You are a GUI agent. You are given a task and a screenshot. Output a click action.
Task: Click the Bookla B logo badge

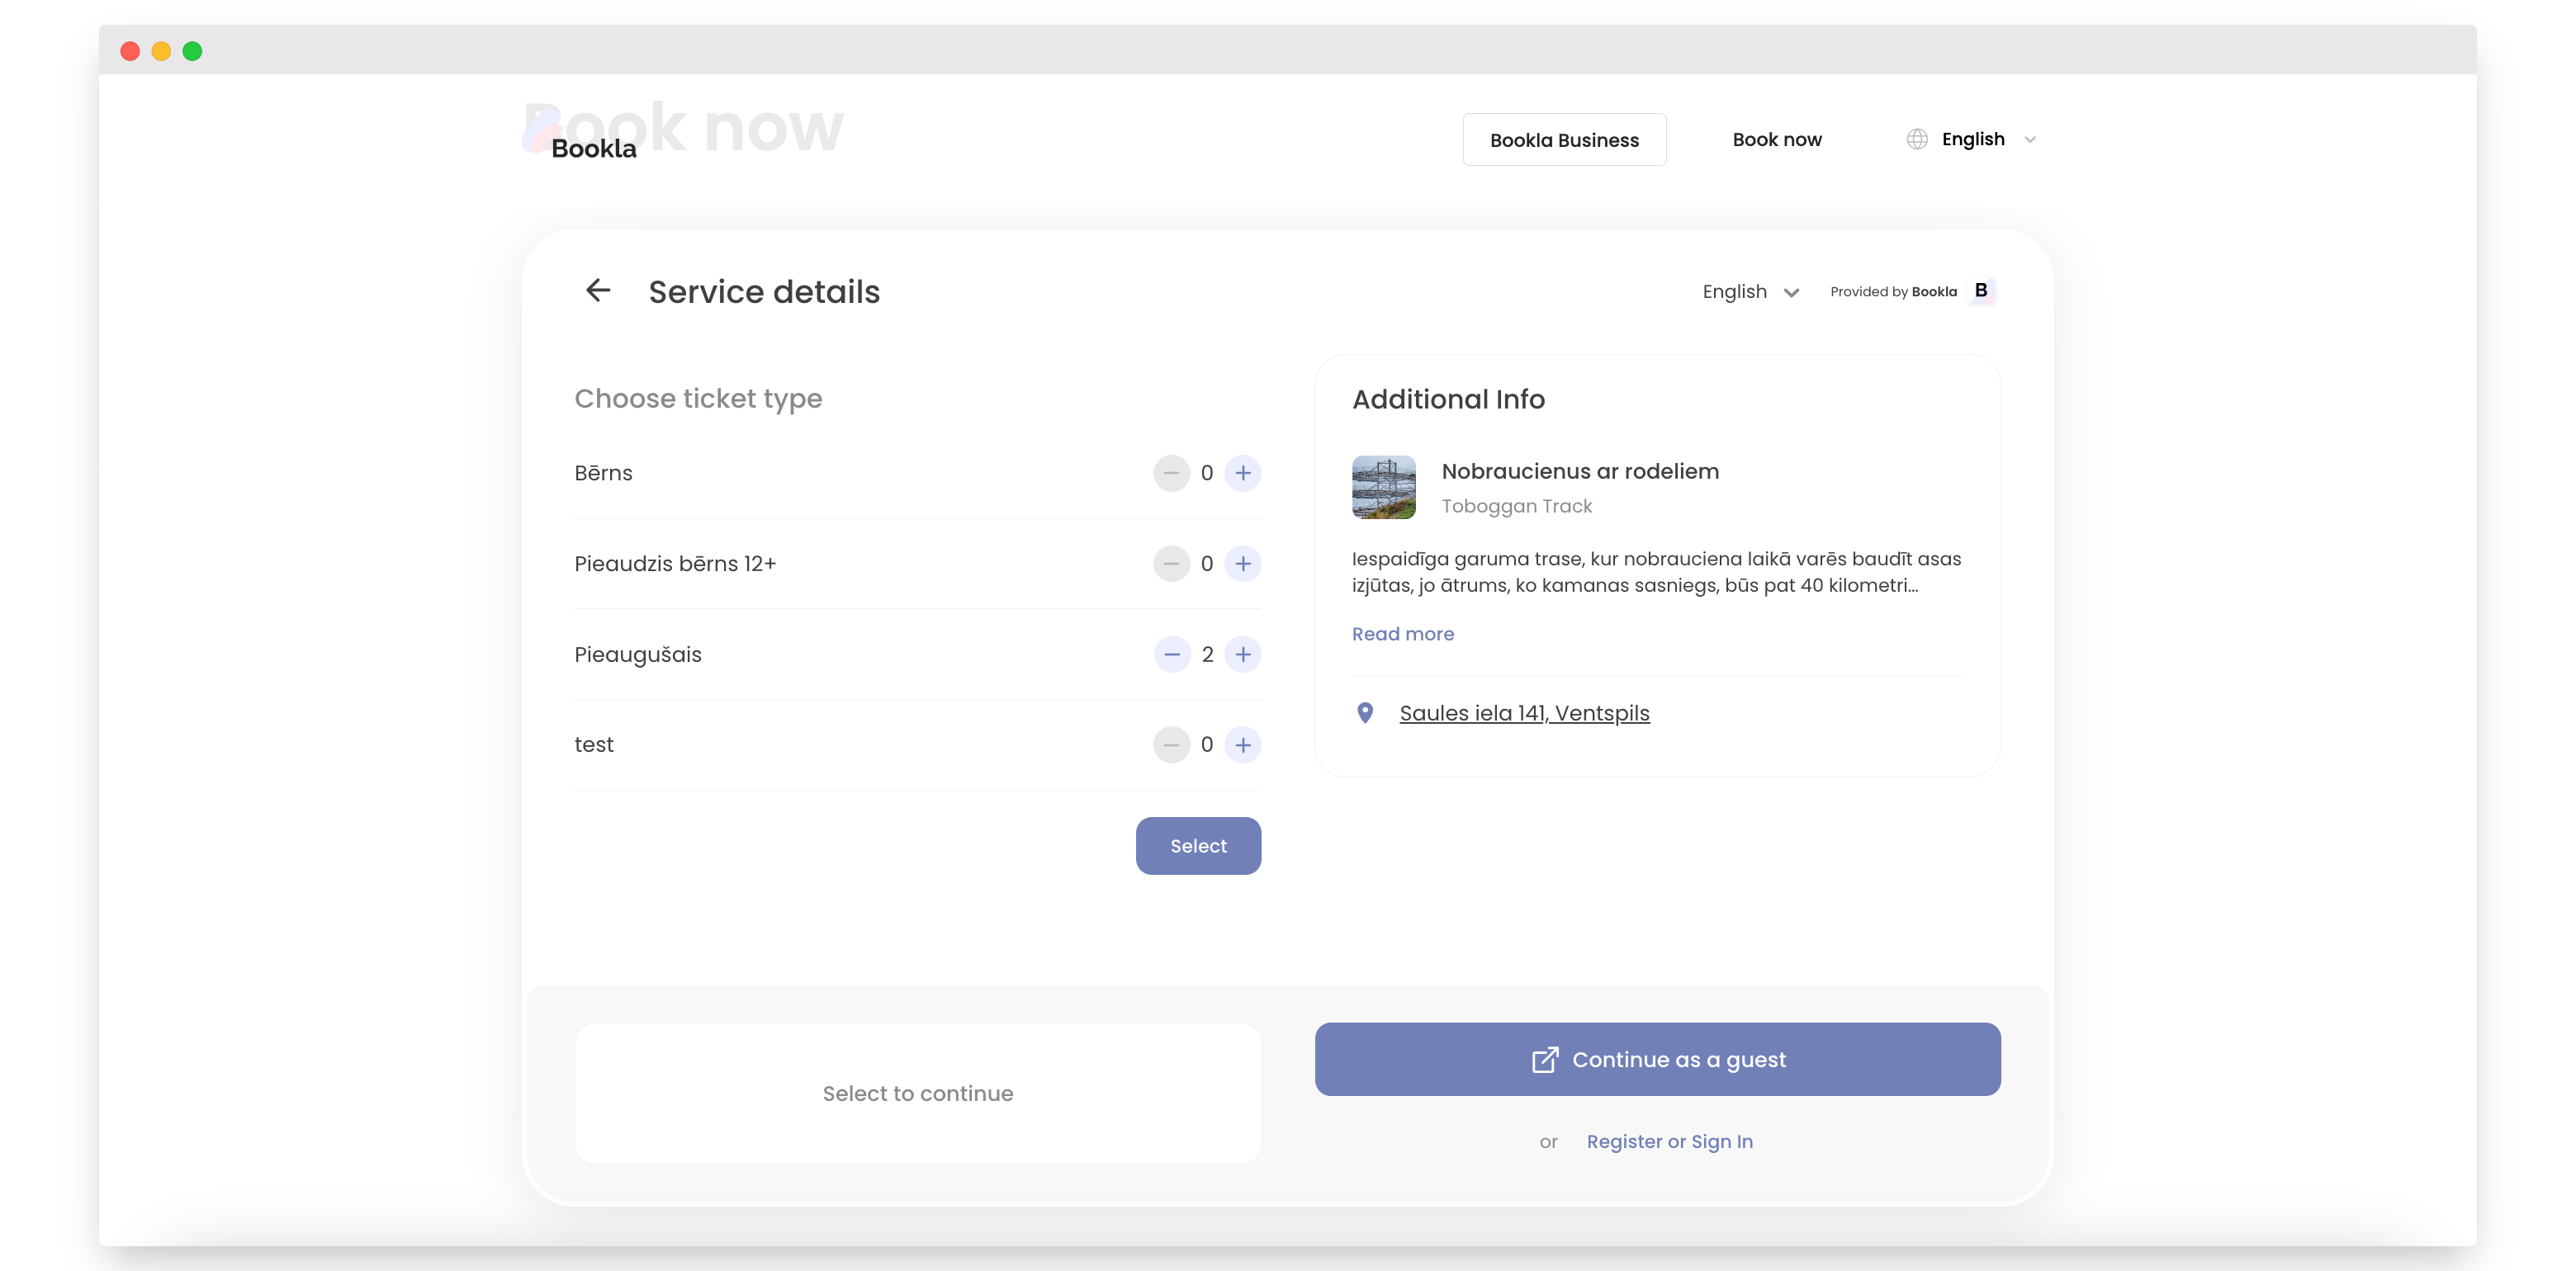[1980, 290]
